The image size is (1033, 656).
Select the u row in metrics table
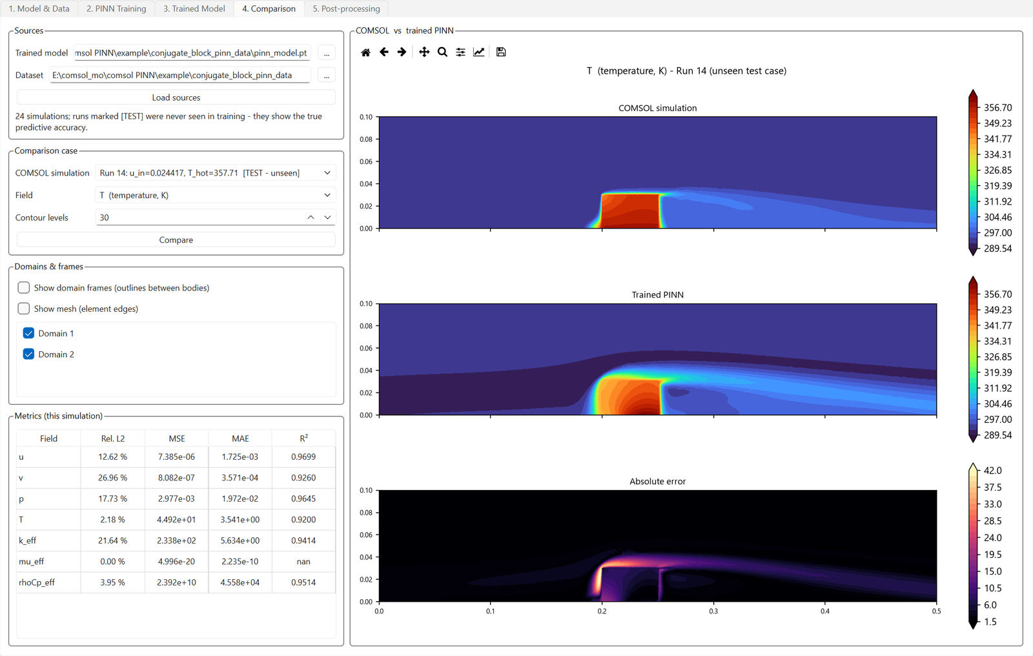point(176,456)
